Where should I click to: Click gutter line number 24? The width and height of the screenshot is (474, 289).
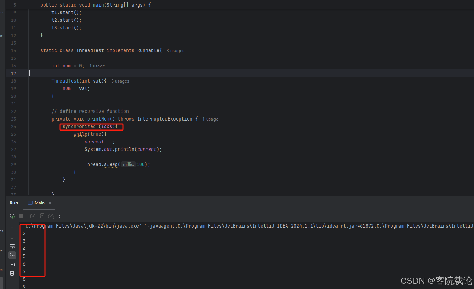[x=13, y=127]
